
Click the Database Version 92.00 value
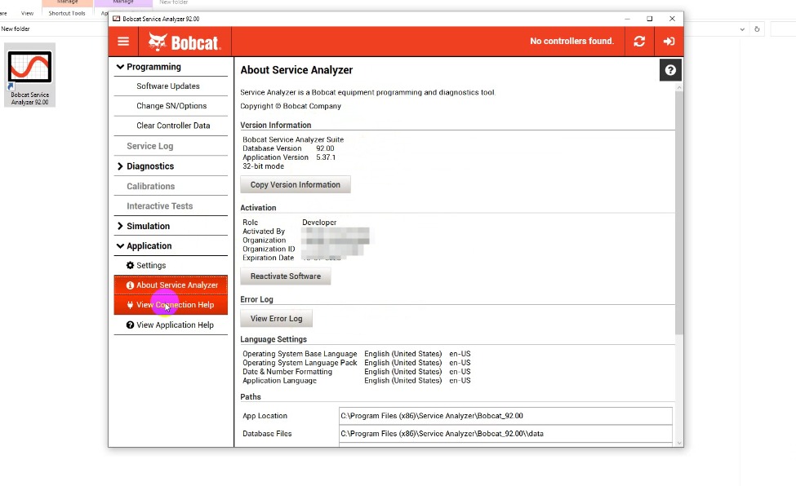325,148
